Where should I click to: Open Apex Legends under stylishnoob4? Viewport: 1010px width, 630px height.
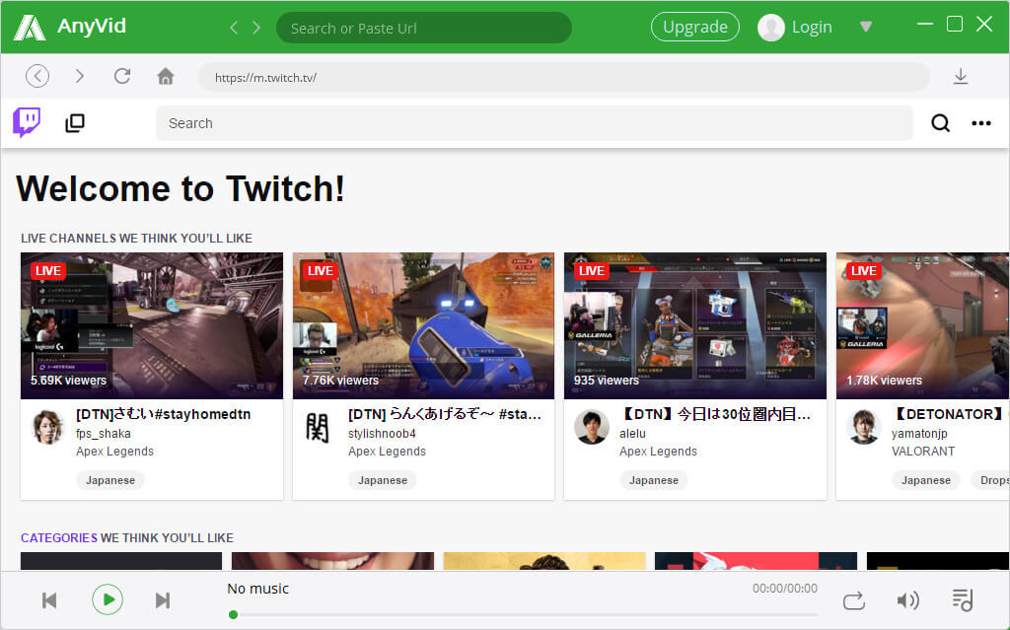pyautogui.click(x=387, y=451)
